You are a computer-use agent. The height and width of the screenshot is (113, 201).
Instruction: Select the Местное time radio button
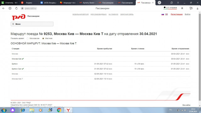(43, 38)
